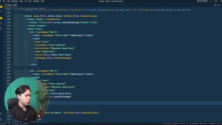The image size is (222, 125).
Task: Open the View menu
Action: point(21,1)
